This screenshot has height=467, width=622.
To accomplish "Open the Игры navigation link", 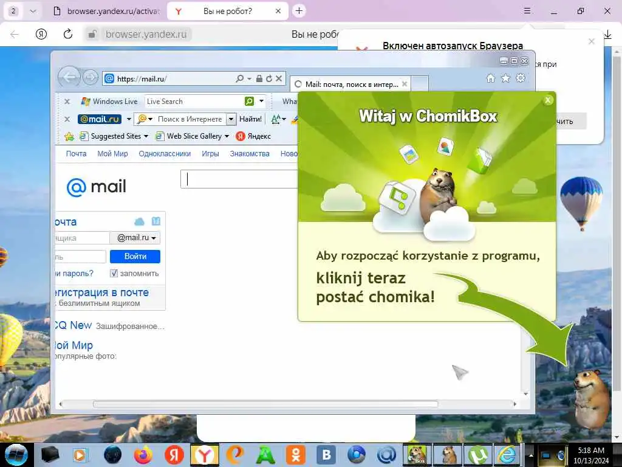I will click(210, 154).
